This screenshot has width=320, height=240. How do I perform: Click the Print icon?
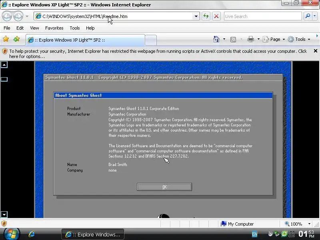click(251, 39)
